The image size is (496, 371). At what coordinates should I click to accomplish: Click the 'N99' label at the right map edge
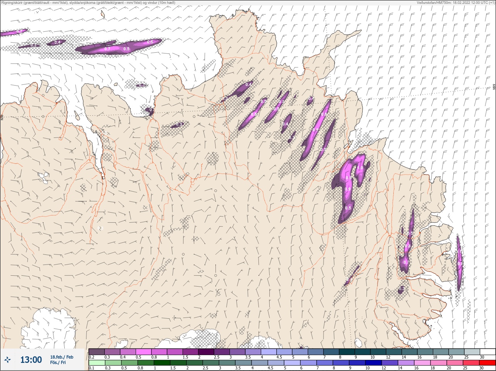click(494, 87)
